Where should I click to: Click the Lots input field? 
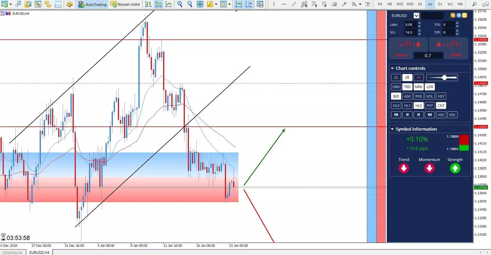410,25
